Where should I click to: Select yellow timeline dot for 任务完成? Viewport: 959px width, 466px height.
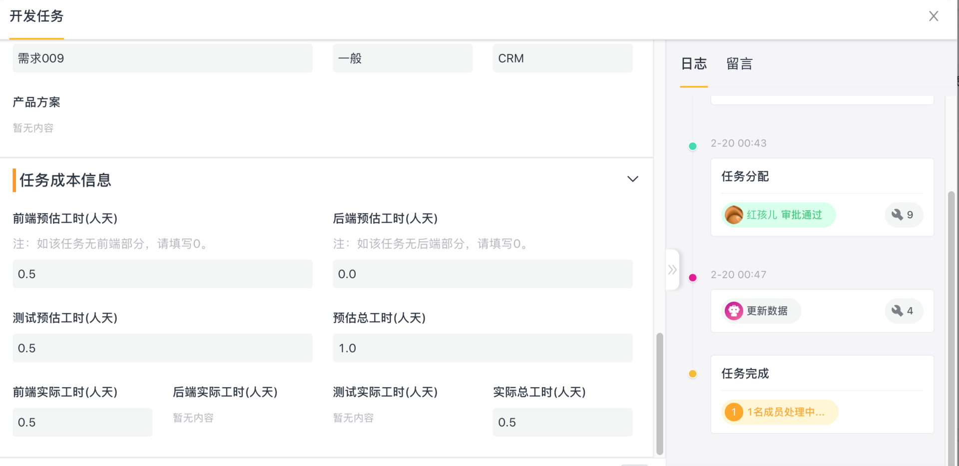692,374
